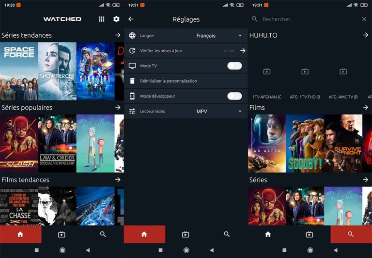This screenshot has height=258, width=372.
Task: Select AFG: 1TV FHD channel icon
Action: coord(305,72)
